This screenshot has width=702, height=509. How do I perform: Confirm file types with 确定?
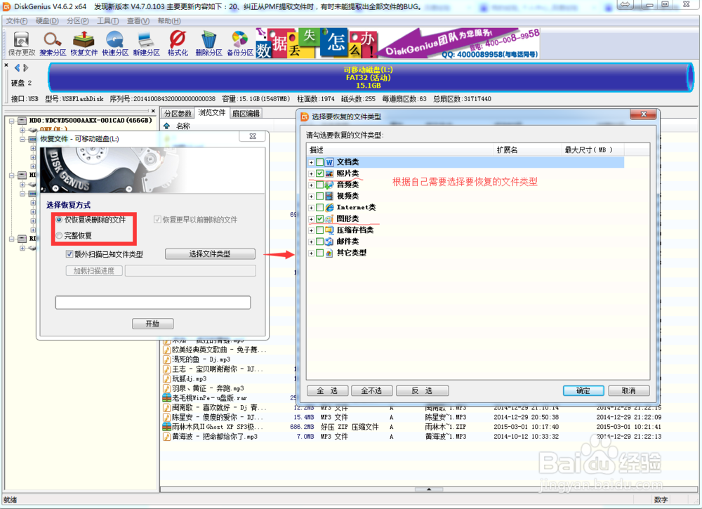pyautogui.click(x=583, y=391)
